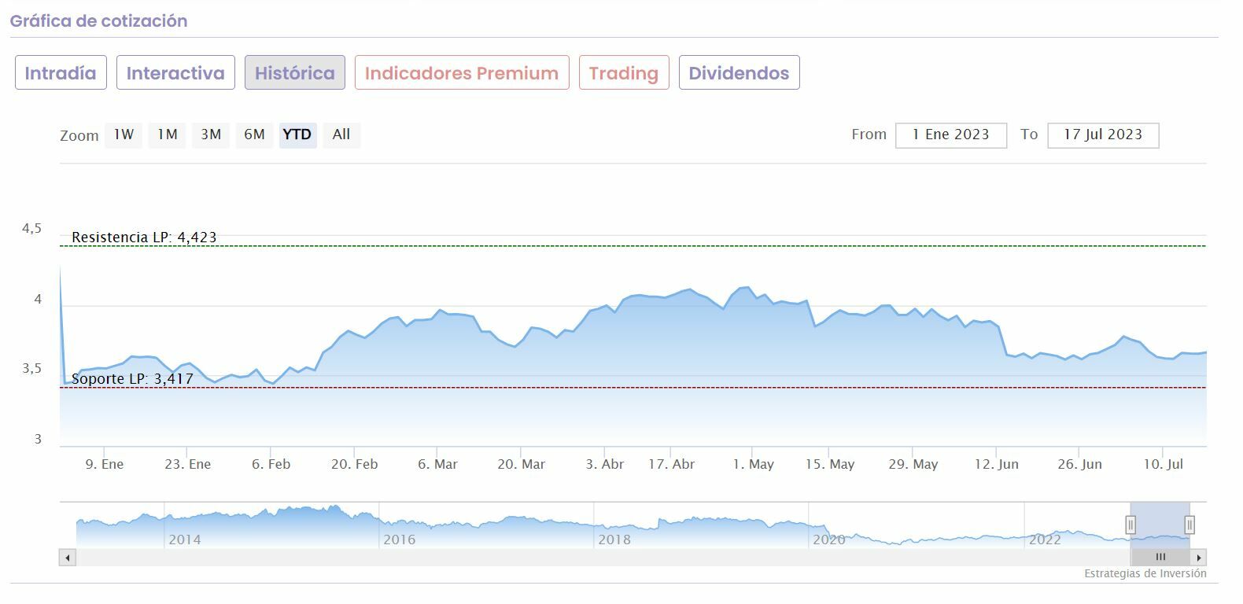This screenshot has width=1243, height=604.
Task: Open the Interactiva chart tab
Action: tap(175, 72)
